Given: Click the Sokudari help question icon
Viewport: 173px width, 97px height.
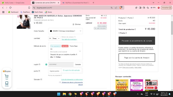Looking at the screenshot, I should tap(41, 79).
